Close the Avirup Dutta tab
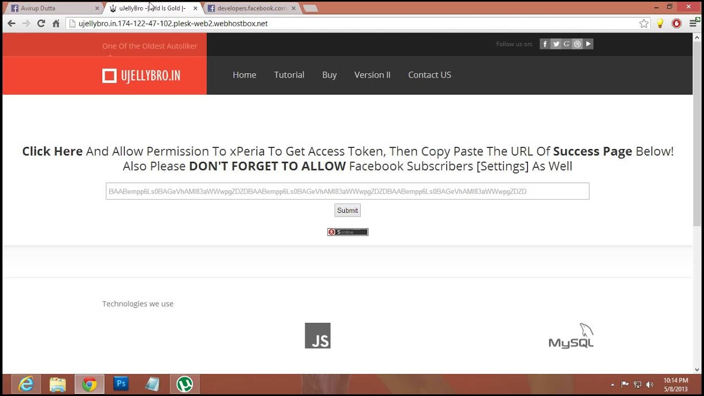Screen dimensions: 704x396 pyautogui.click(x=97, y=8)
